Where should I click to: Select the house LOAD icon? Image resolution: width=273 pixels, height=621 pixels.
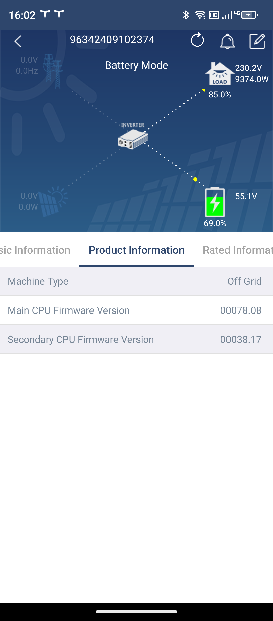pyautogui.click(x=219, y=73)
